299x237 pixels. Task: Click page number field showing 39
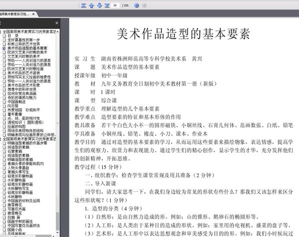click(x=116, y=5)
